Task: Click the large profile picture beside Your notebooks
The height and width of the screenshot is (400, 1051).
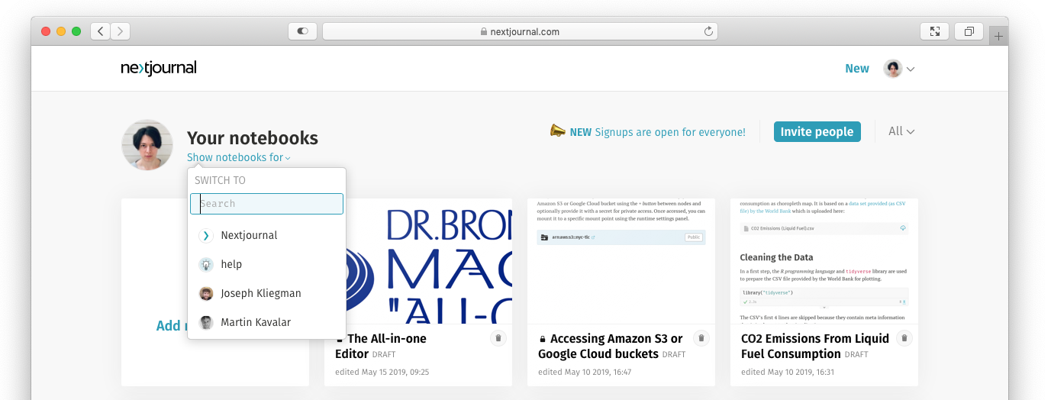Action: pyautogui.click(x=147, y=144)
